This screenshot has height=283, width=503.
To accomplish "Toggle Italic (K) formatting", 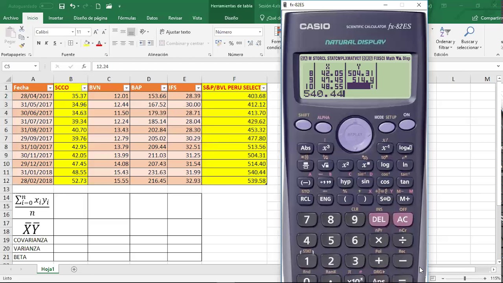I will (46, 43).
